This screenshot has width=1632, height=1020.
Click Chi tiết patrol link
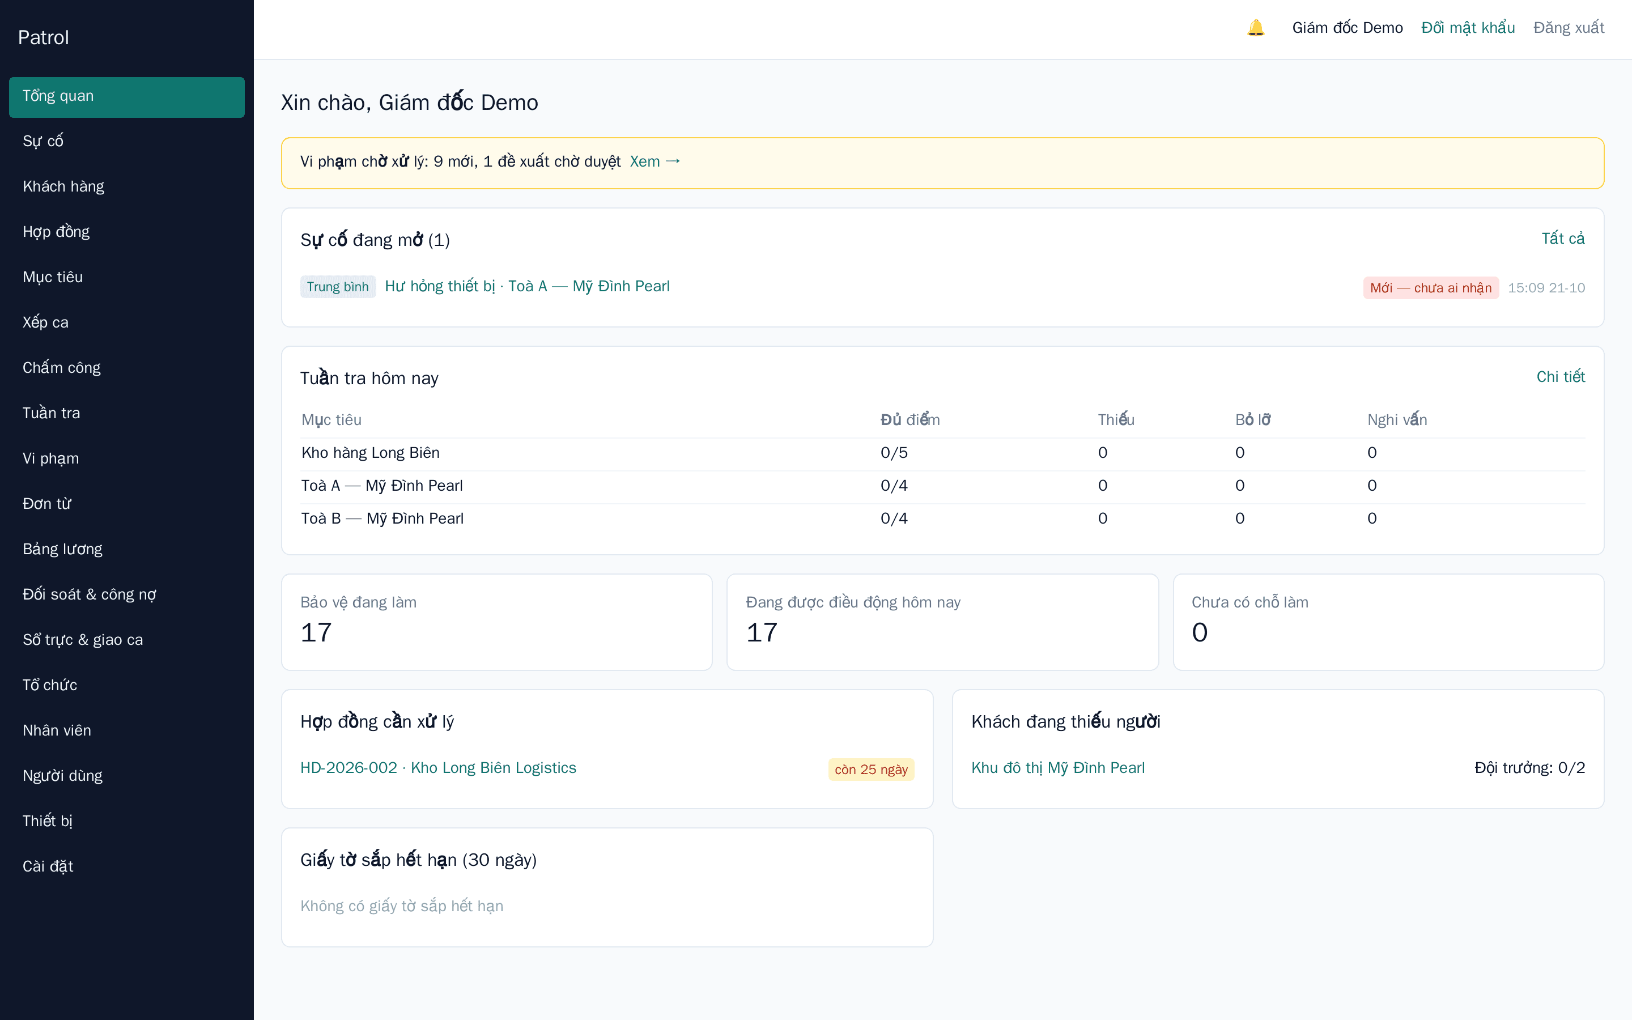[x=1561, y=376]
